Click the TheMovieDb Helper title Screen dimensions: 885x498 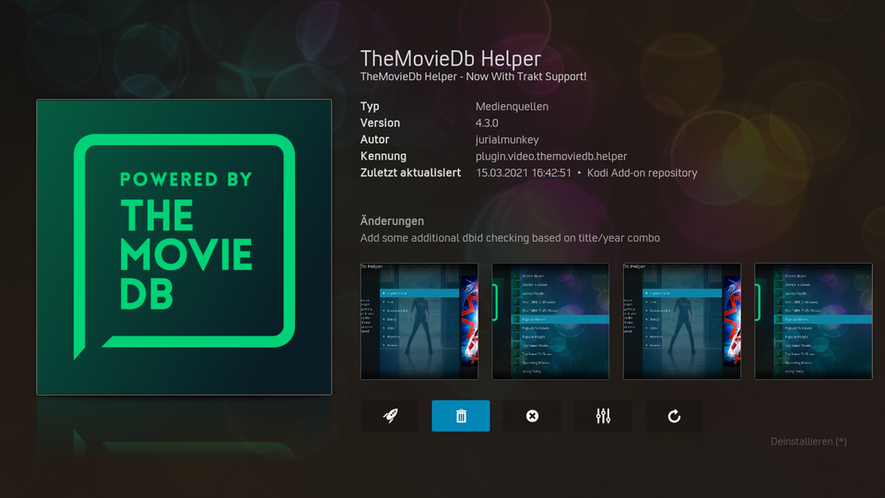(451, 59)
